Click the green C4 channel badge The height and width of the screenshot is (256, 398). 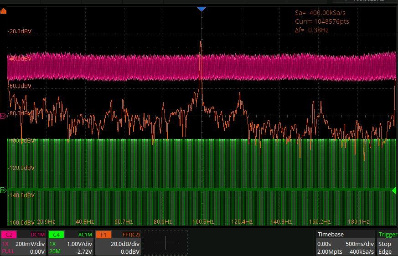56,235
